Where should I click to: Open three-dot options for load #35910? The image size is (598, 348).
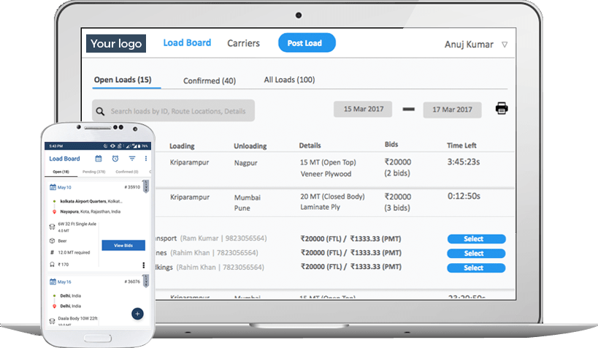143,265
